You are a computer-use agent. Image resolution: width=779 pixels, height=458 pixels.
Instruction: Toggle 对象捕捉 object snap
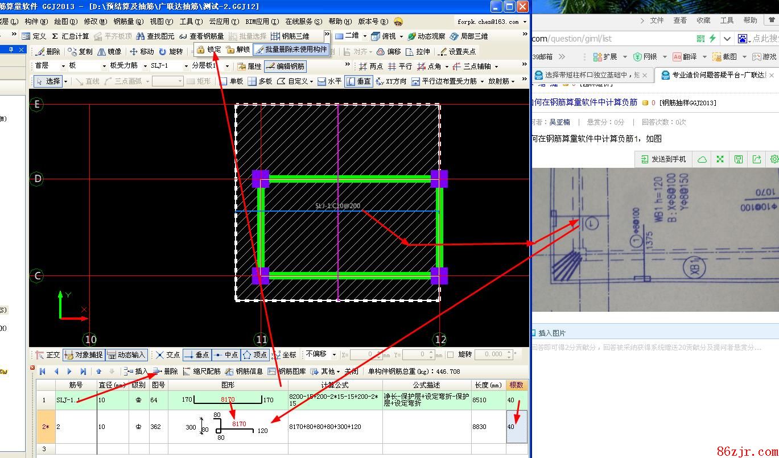(84, 354)
